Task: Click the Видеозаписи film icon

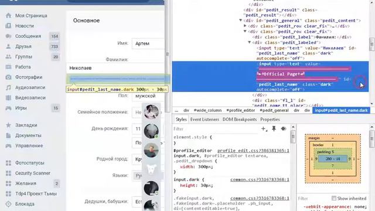Action: [8, 98]
